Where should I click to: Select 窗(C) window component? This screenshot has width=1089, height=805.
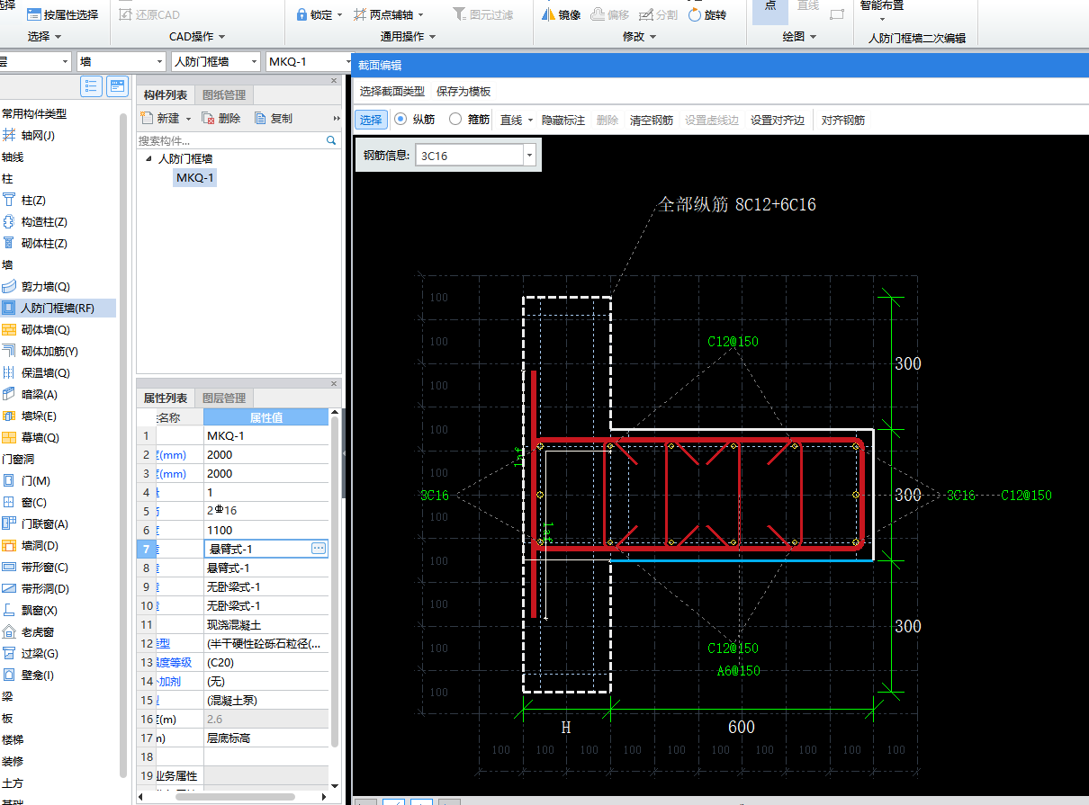click(x=24, y=502)
